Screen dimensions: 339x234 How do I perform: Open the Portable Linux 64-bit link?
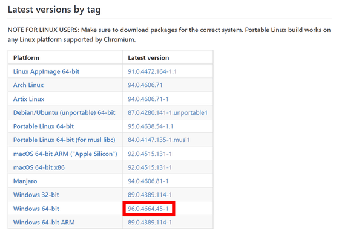point(44,126)
